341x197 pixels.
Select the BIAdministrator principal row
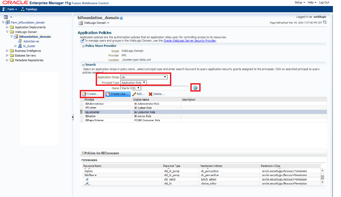[203, 104]
